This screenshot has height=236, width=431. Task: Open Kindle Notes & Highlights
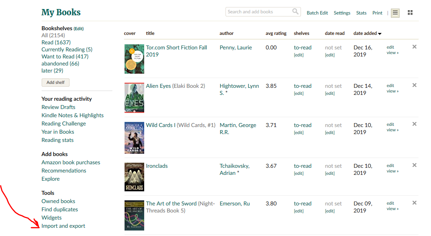point(72,115)
